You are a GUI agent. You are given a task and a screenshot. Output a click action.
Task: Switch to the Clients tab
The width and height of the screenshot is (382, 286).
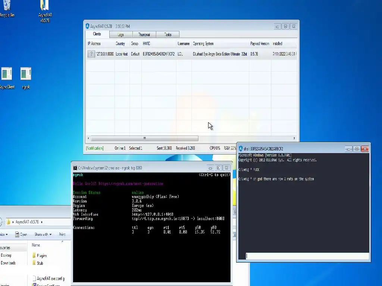pyautogui.click(x=97, y=34)
